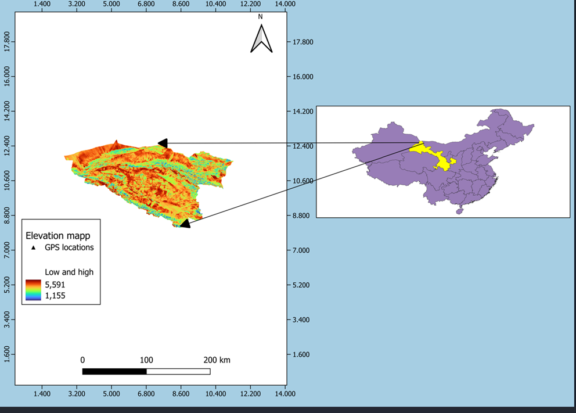The width and height of the screenshot is (576, 413).
Task: Click the north arrow symbol
Action: click(x=261, y=39)
